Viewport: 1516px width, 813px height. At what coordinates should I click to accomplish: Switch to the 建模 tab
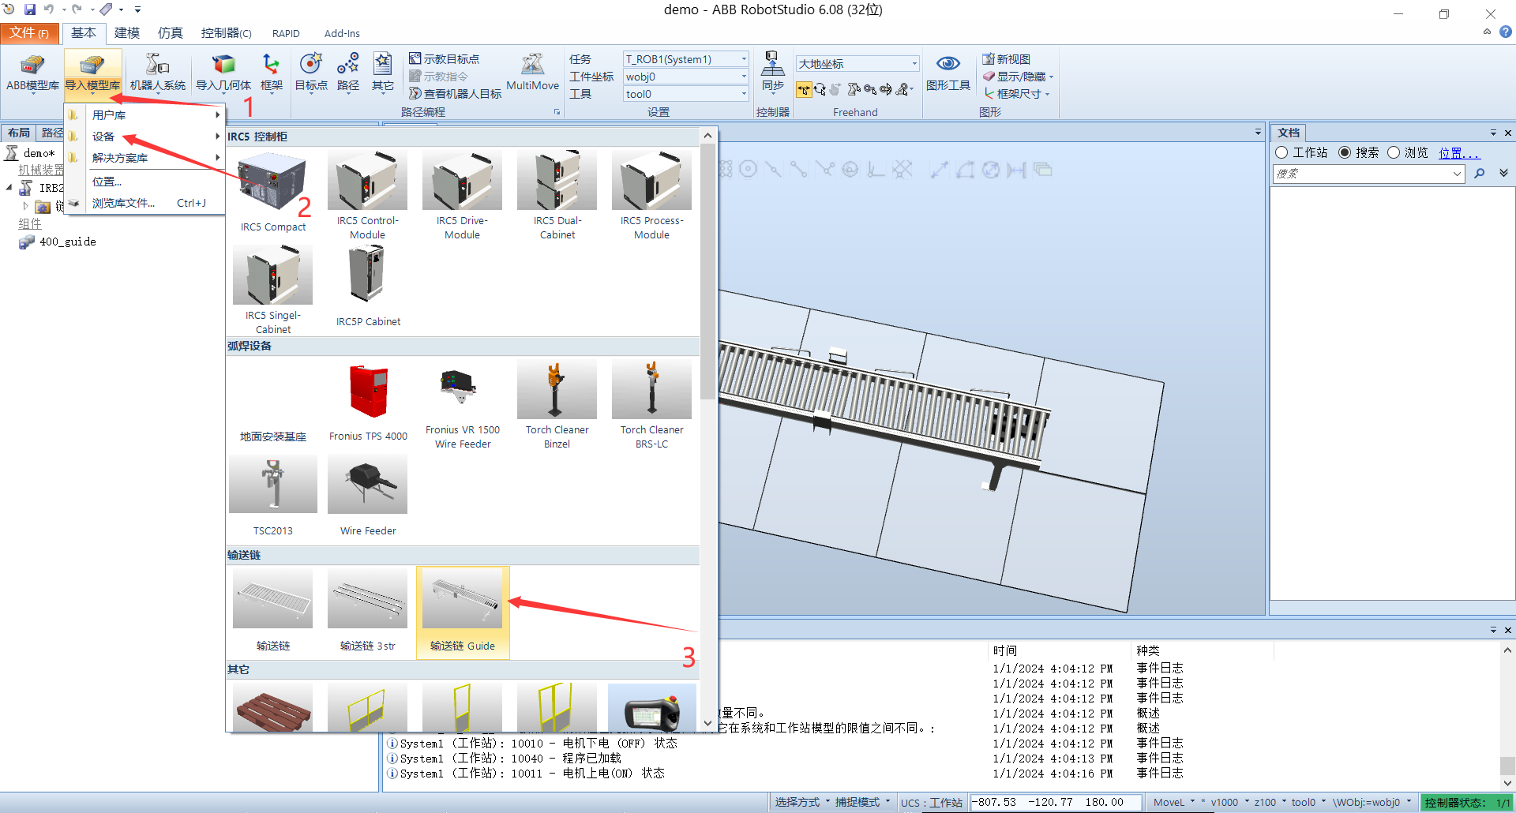point(126,33)
